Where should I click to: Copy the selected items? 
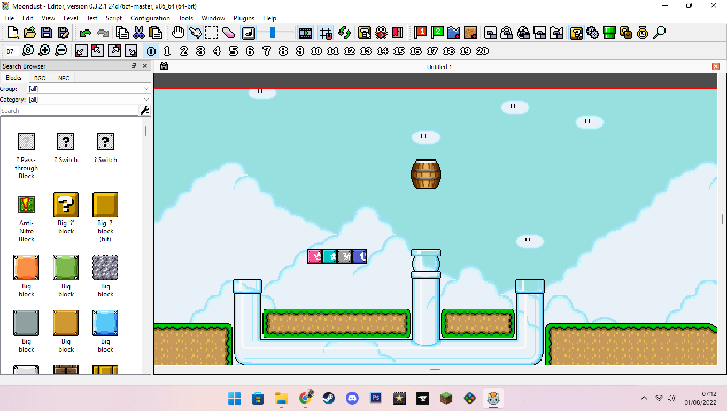coord(122,33)
